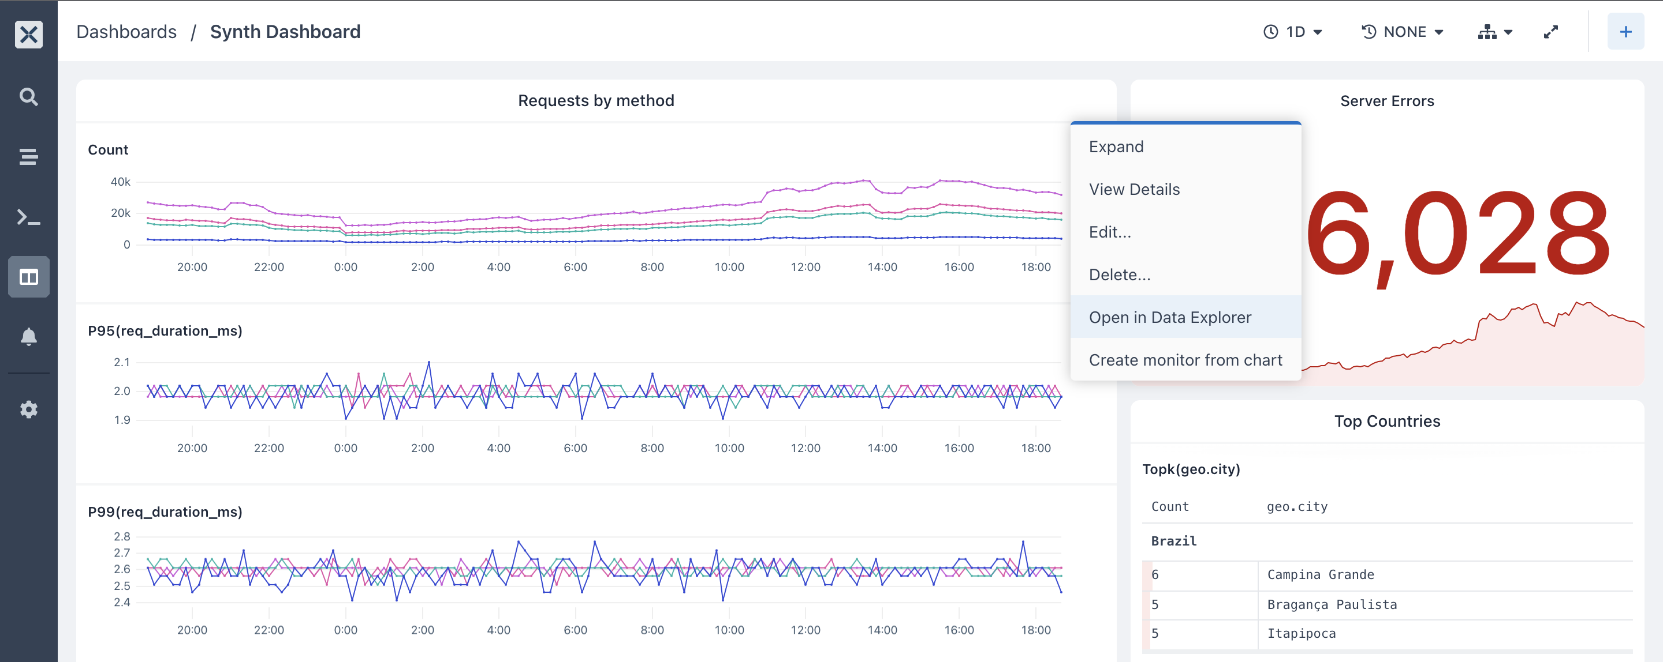
Task: Click the Axiom logo icon
Action: (28, 34)
